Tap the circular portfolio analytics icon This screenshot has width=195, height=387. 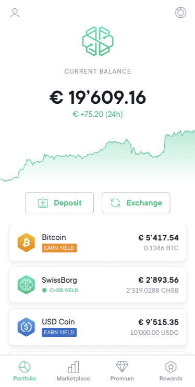tap(181, 13)
